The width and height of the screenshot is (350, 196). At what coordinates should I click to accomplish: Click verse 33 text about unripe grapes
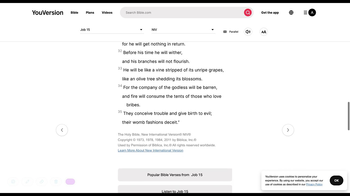[173, 70]
